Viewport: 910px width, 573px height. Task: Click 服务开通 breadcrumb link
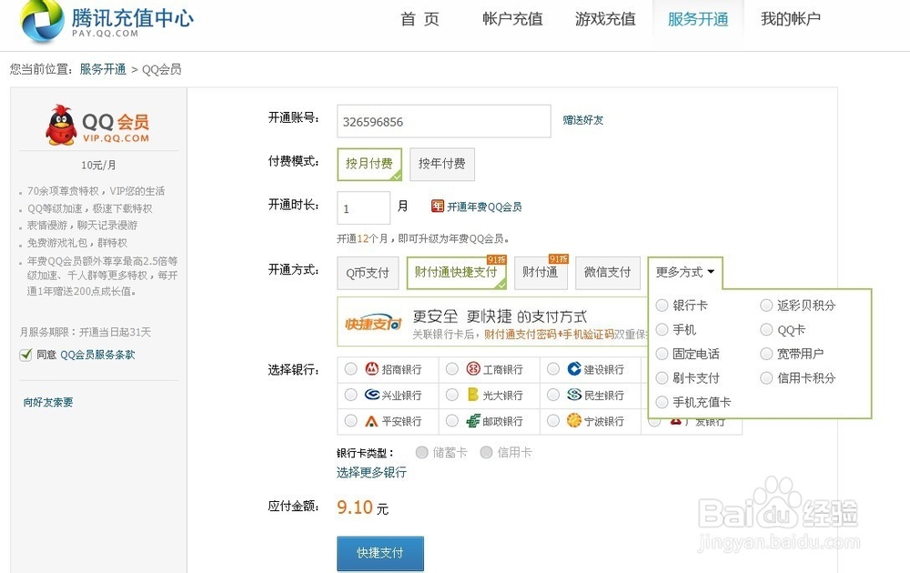[x=103, y=69]
